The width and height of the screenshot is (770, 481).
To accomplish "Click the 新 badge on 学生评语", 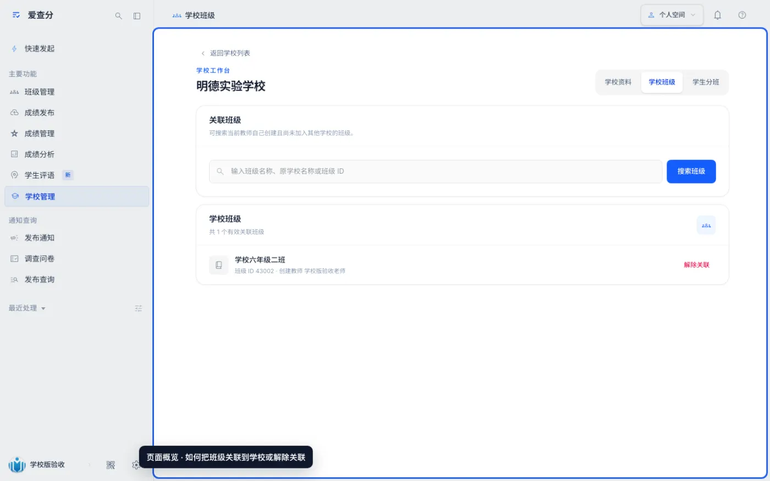I will (68, 175).
